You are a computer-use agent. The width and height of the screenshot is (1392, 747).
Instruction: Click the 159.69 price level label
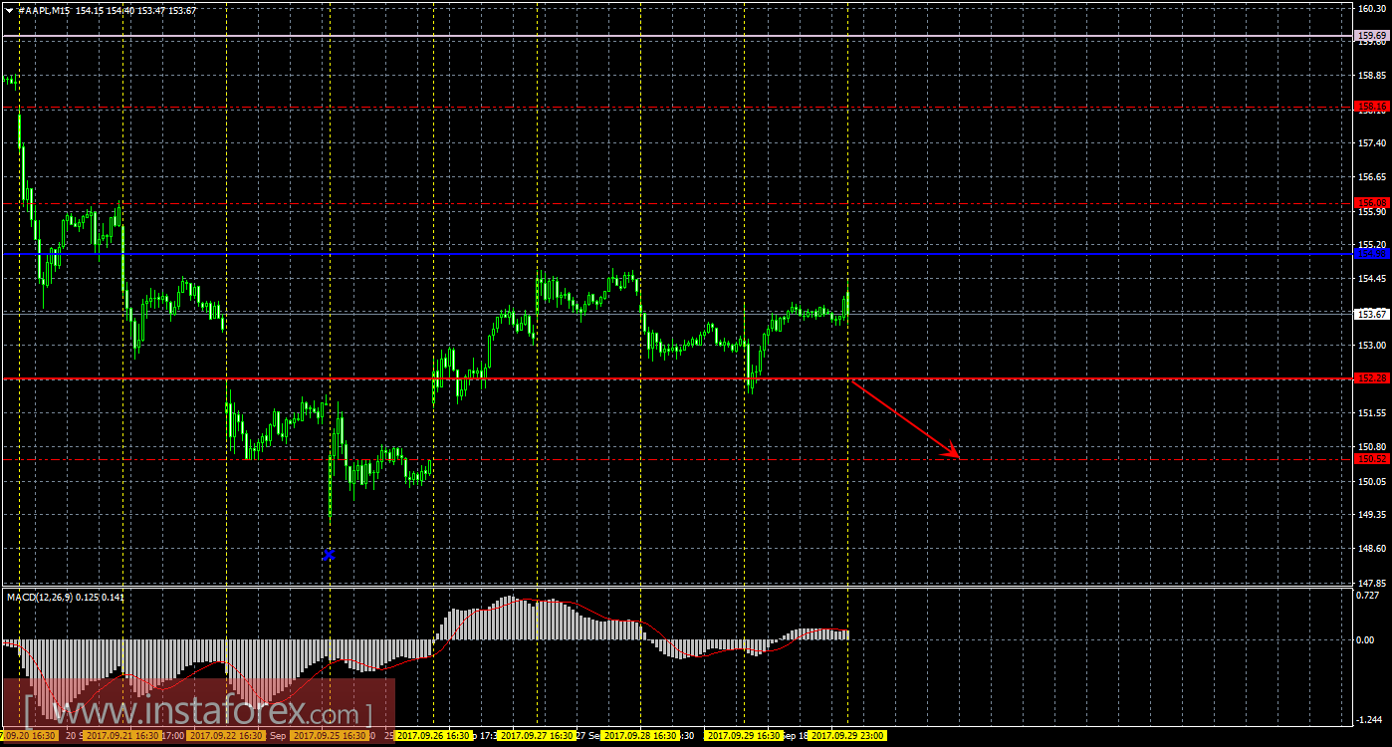tap(1372, 36)
